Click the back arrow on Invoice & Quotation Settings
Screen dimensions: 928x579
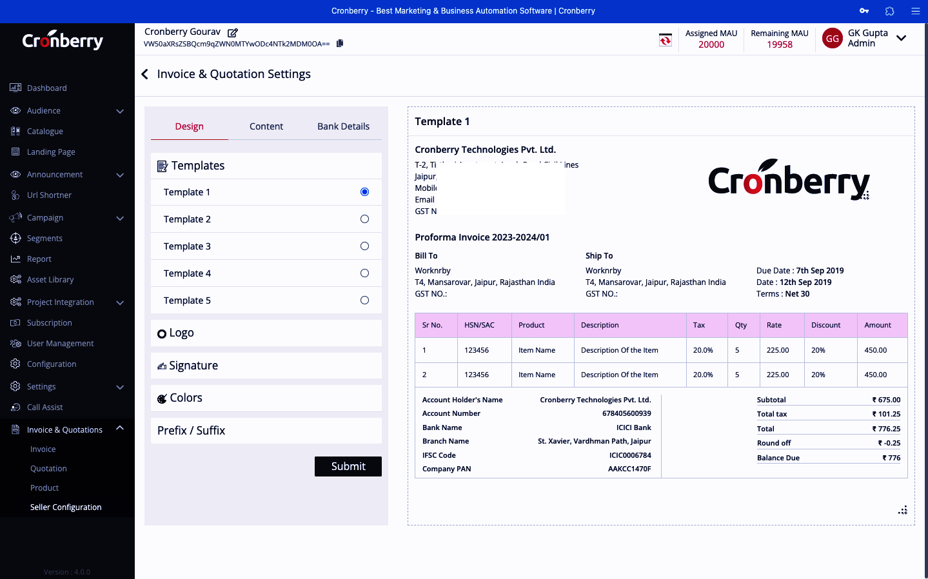click(x=144, y=74)
